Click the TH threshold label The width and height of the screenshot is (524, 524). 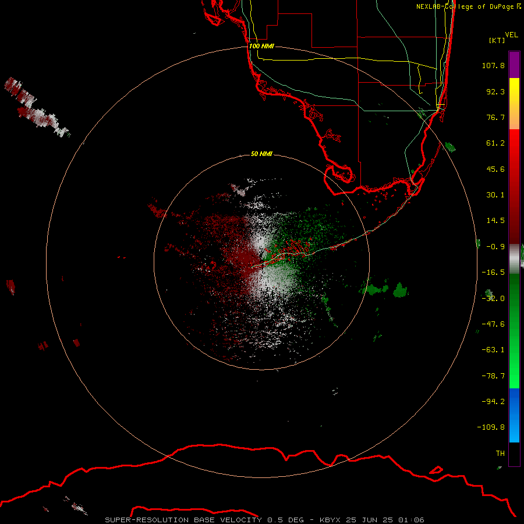500,454
